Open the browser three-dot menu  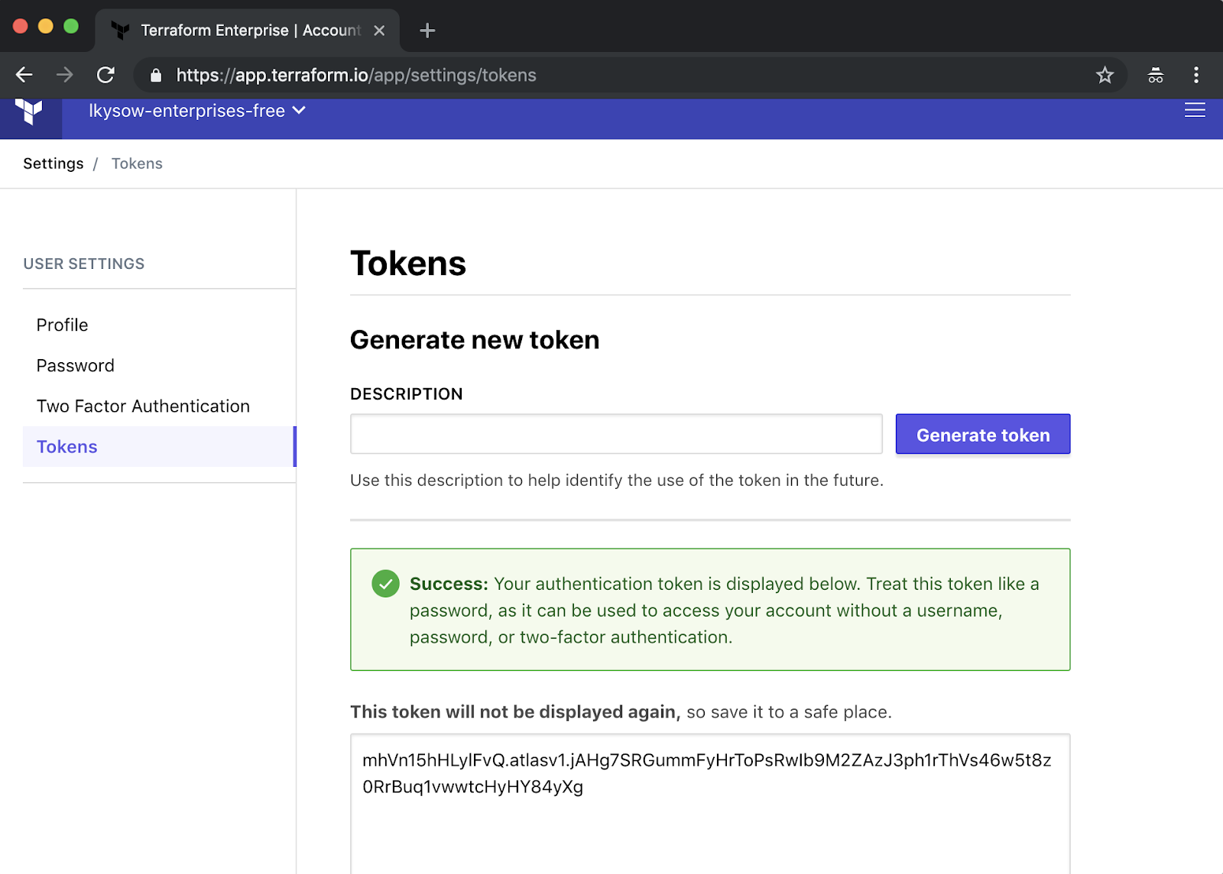point(1196,75)
